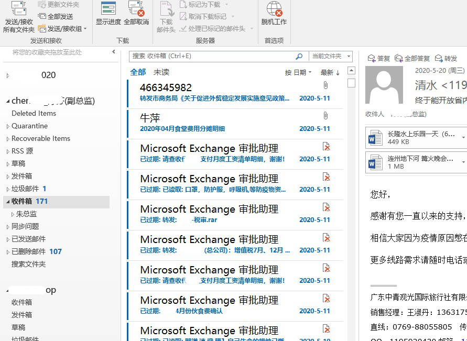Click the message list scrollbar up arrow
Image resolution: width=467 pixels, height=341 pixels.
coord(352,71)
